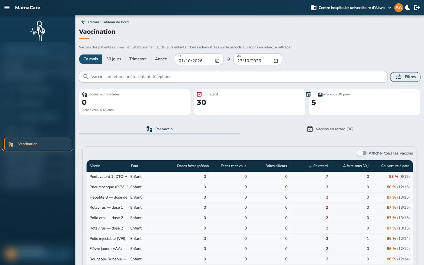The width and height of the screenshot is (424, 265).
Task: Click the Vaccins en retard search field
Action: [x=233, y=77]
